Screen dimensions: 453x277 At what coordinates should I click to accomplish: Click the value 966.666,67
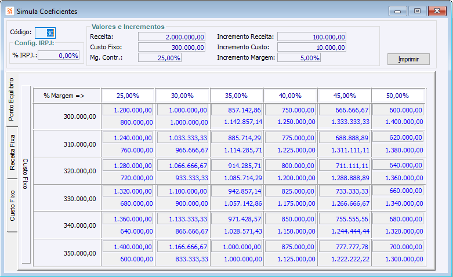pos(192,150)
